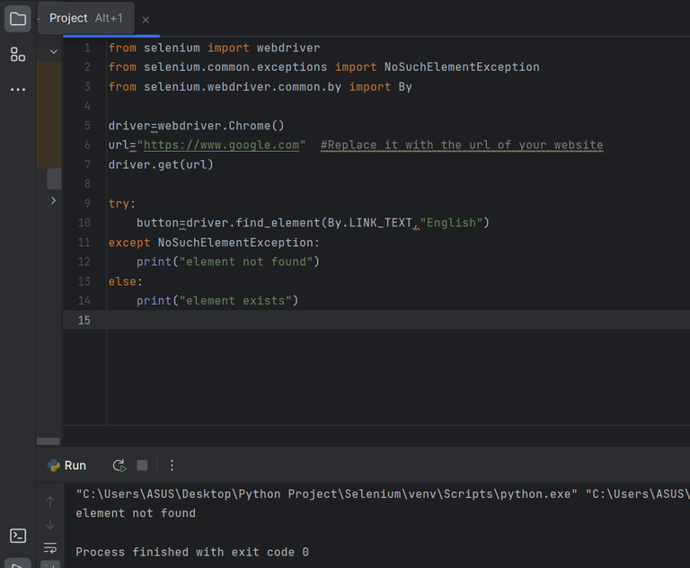Toggle soft-wrap in the Run console
The width and height of the screenshot is (690, 568).
[50, 547]
